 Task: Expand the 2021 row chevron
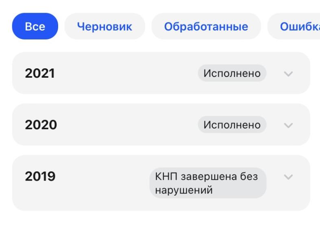(x=288, y=74)
